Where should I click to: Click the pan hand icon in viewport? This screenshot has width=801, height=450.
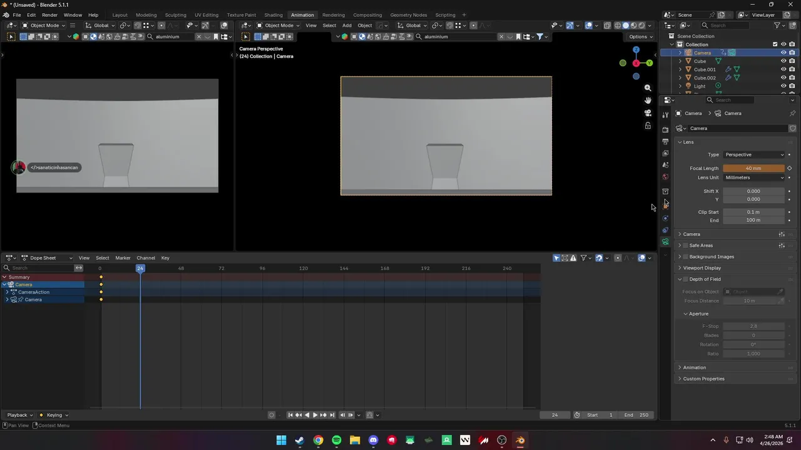(x=648, y=101)
